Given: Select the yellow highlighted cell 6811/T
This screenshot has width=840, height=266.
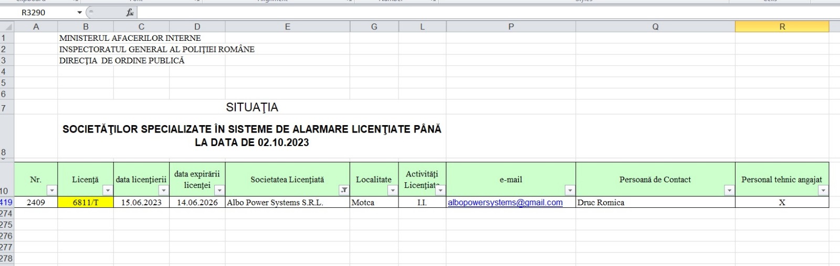Looking at the screenshot, I should pos(86,203).
